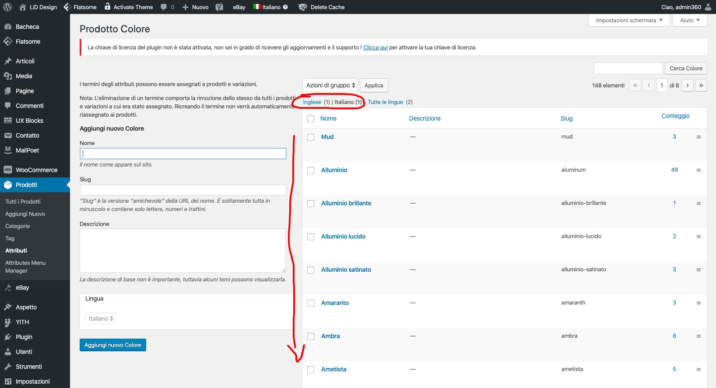The width and height of the screenshot is (716, 388).
Task: Toggle the select-all checkbox beside Nome
Action: 311,119
